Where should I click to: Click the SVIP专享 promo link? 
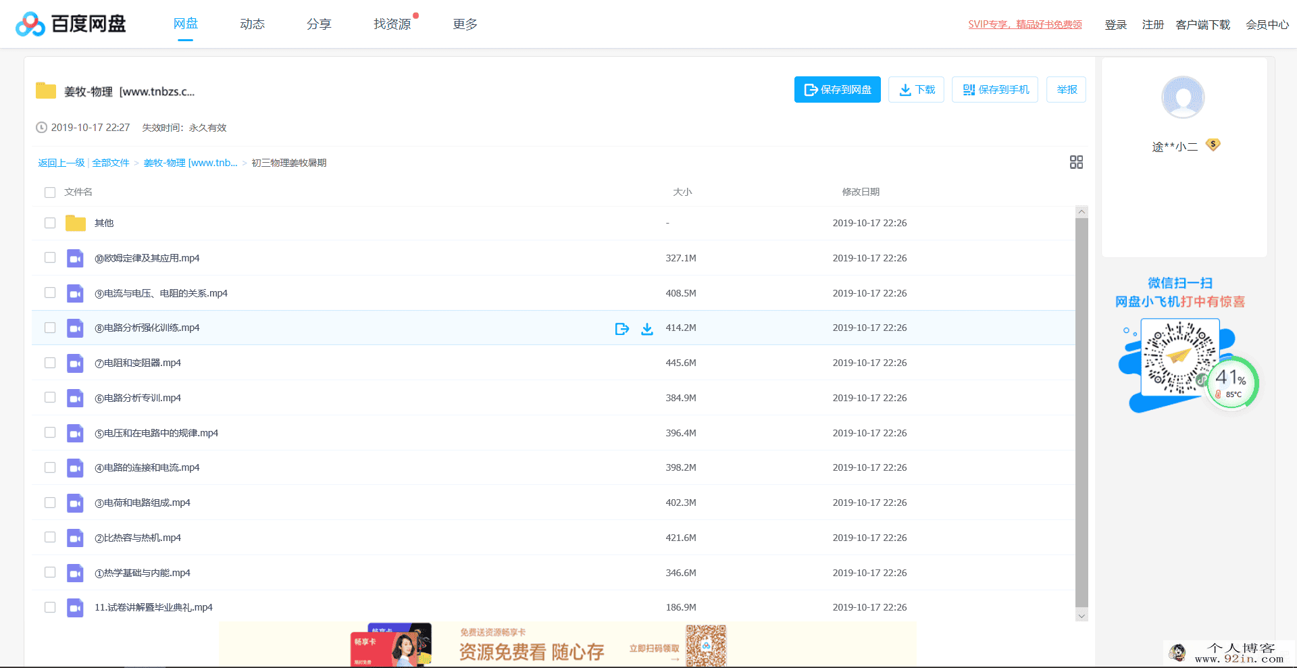(x=1025, y=24)
